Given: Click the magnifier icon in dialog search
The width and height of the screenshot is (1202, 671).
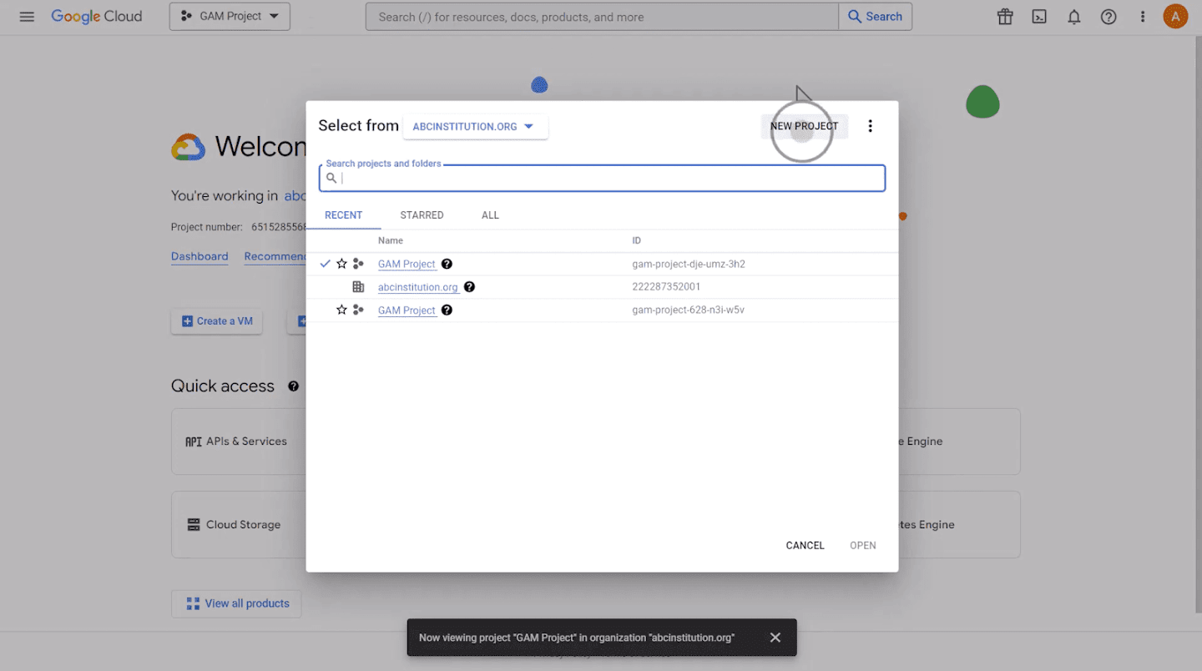Looking at the screenshot, I should [x=331, y=178].
